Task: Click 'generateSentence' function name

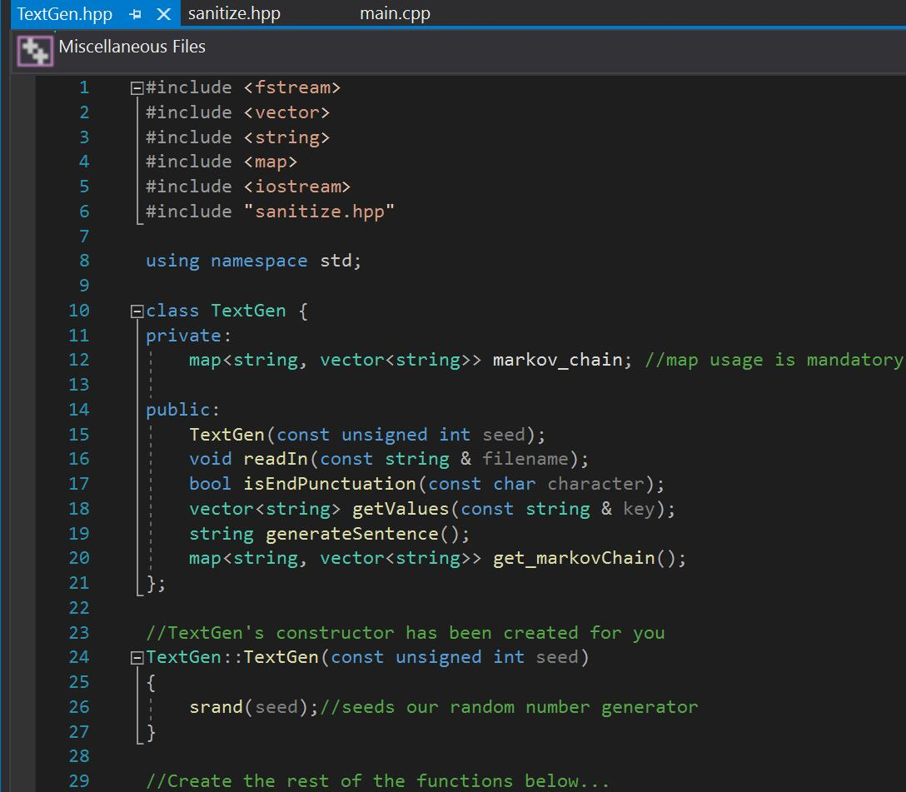Action: point(352,534)
